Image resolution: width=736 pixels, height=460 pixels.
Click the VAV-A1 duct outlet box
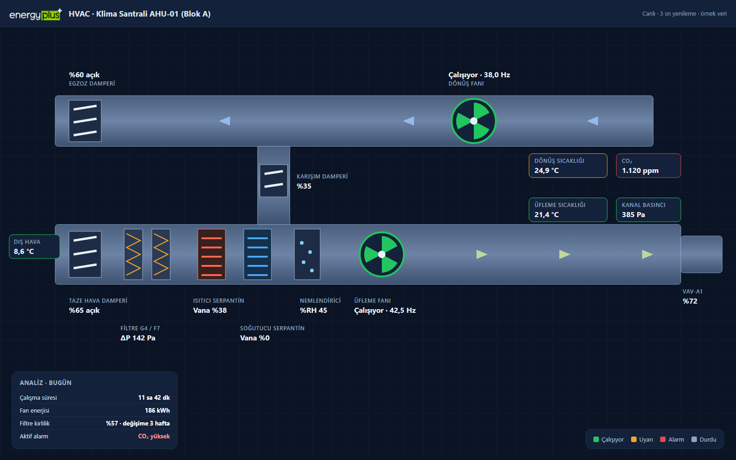(x=701, y=254)
